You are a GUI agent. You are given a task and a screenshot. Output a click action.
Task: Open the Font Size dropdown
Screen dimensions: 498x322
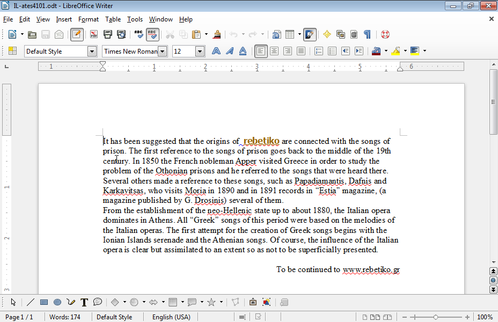[200, 52]
